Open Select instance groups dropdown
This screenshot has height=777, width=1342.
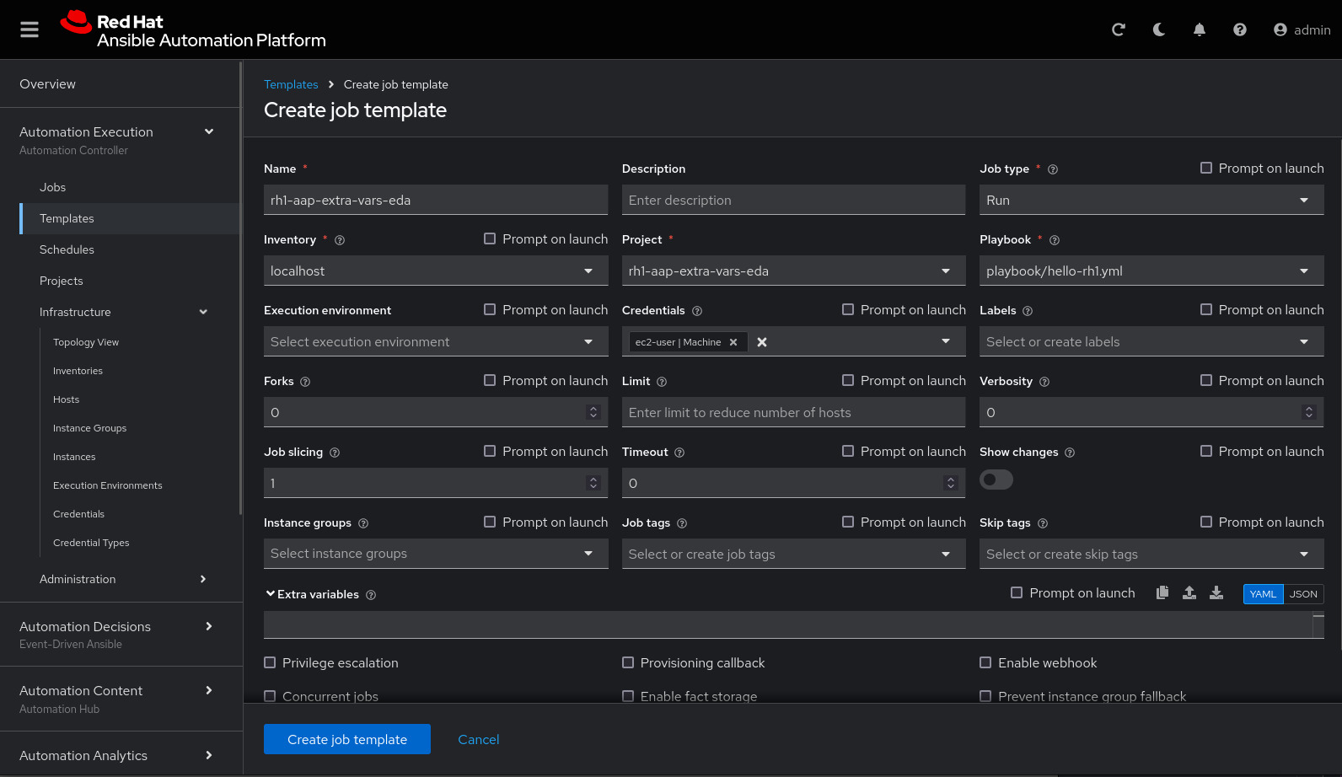(436, 554)
